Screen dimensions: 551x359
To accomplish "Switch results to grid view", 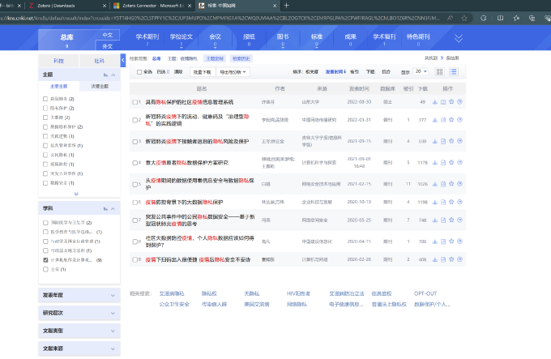I will [x=439, y=71].
